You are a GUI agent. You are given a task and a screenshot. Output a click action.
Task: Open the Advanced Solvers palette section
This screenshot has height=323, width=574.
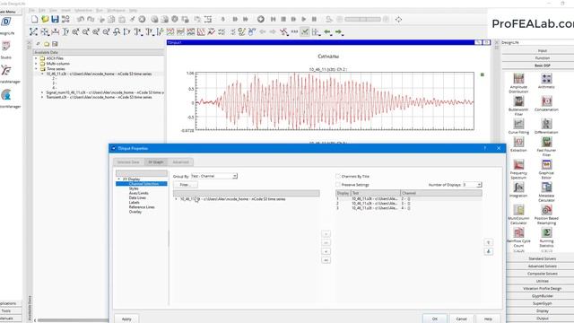(542, 266)
